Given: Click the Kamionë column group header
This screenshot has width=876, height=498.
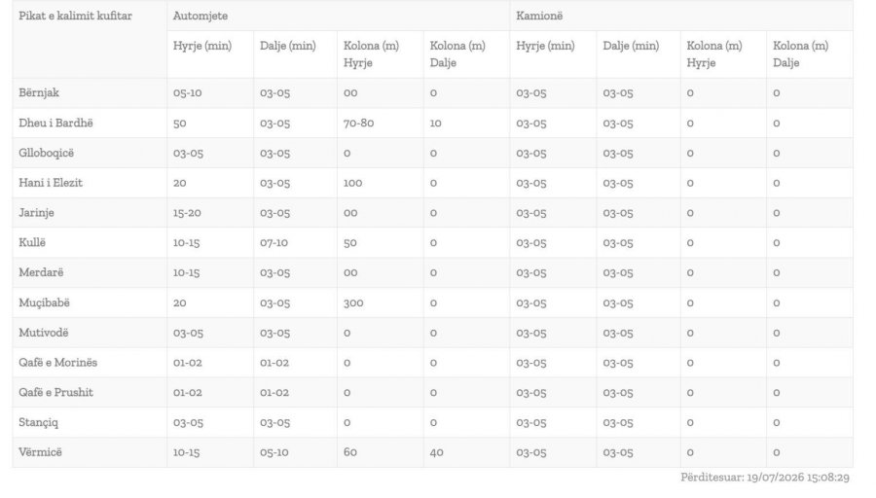Looking at the screenshot, I should pyautogui.click(x=539, y=16).
